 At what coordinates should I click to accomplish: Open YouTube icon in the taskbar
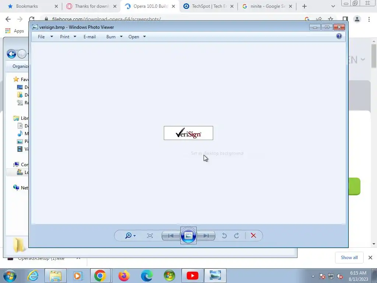(x=192, y=276)
